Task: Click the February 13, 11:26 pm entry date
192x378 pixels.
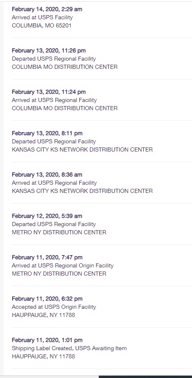Action: tap(49, 51)
